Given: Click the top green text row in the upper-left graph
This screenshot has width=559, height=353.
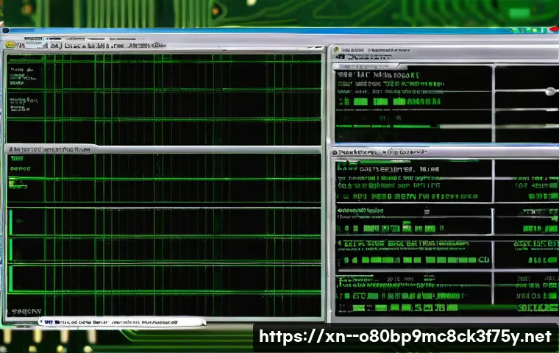Looking at the screenshot, I should (x=22, y=71).
